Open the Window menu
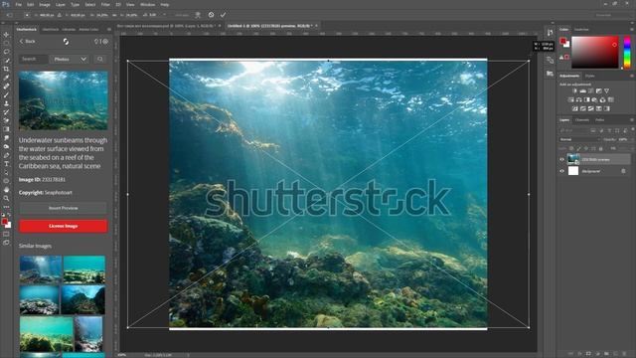The height and width of the screenshot is (358, 636). pyautogui.click(x=147, y=4)
